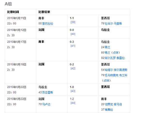Click the 弗兰 link at 24'
The width and height of the screenshot is (143, 113).
(107, 47)
